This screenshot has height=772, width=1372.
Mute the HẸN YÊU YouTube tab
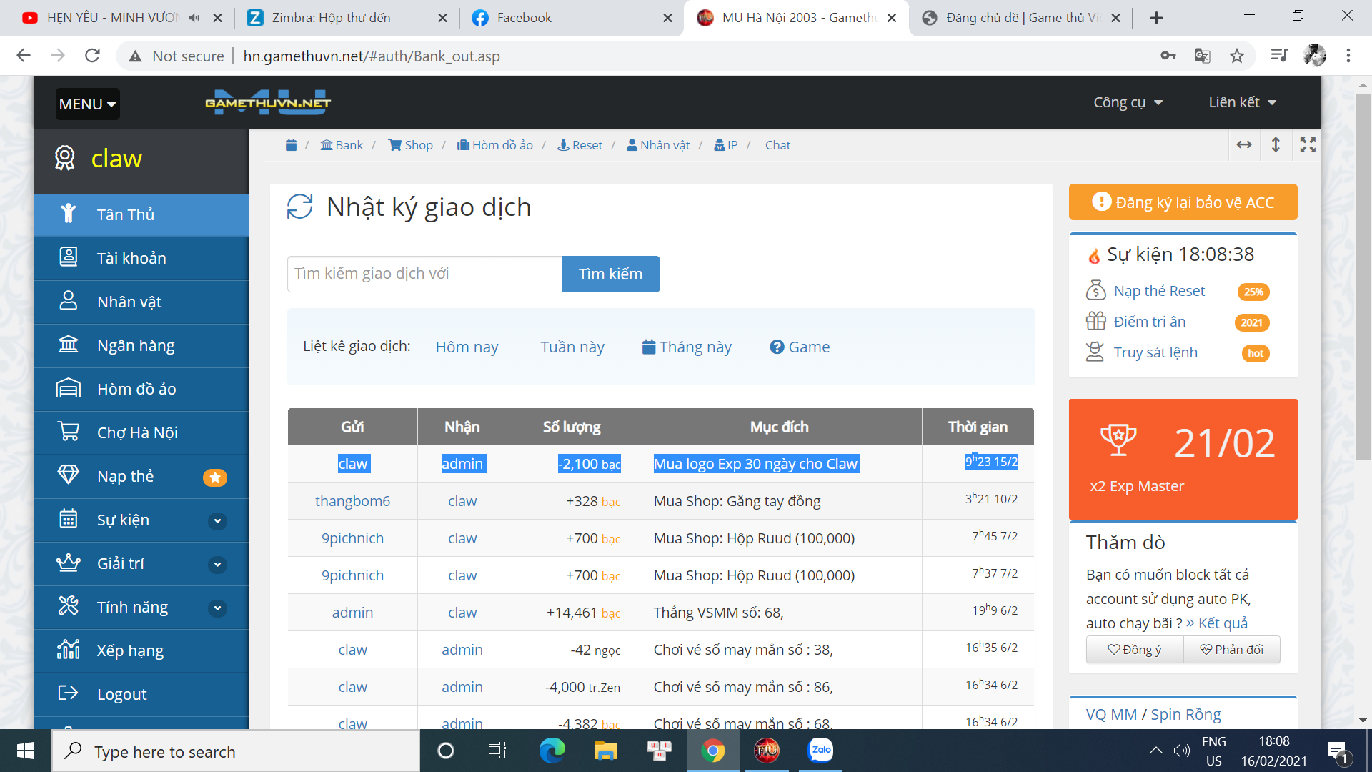tap(194, 18)
